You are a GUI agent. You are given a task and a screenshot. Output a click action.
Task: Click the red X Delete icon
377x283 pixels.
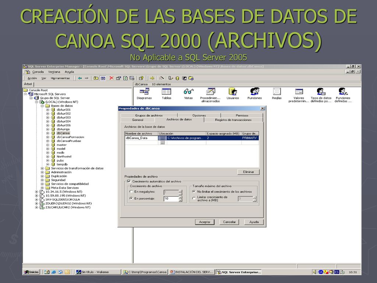point(111,78)
